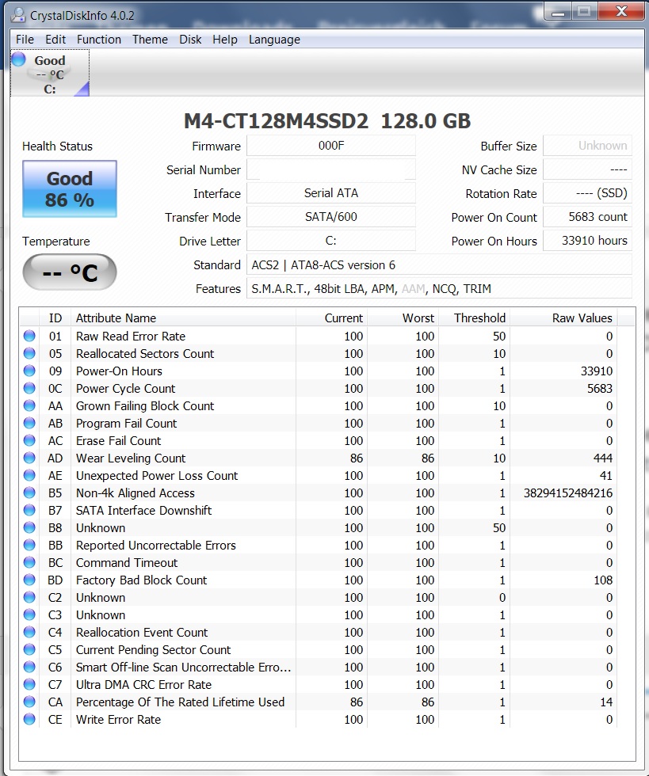Click status icon for Smart Off-line Scan row

[x=30, y=667]
